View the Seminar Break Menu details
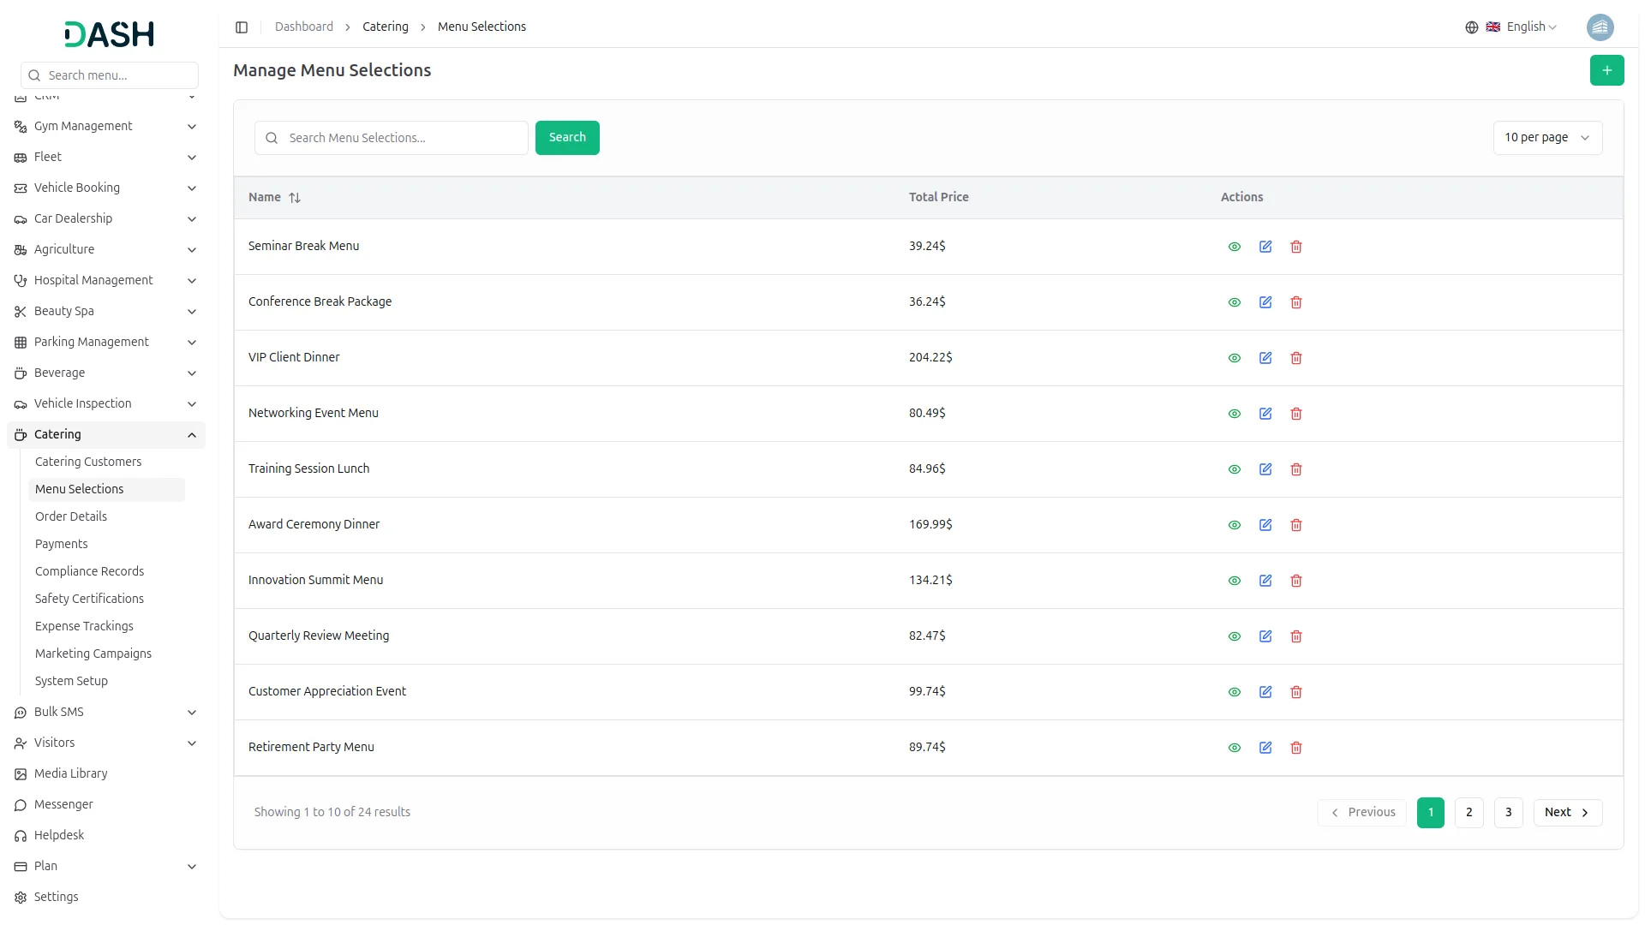 point(1234,247)
